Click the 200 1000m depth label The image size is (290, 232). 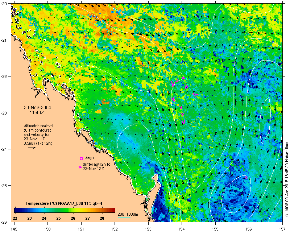pos(128,215)
